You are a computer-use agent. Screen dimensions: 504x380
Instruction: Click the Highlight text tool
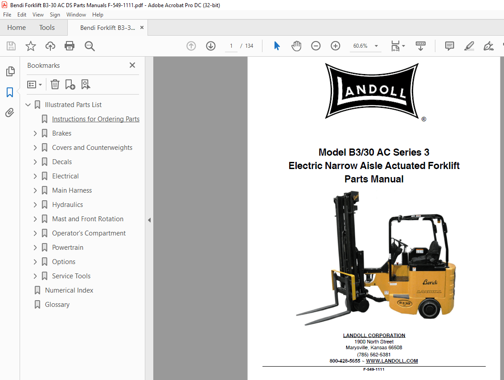469,45
